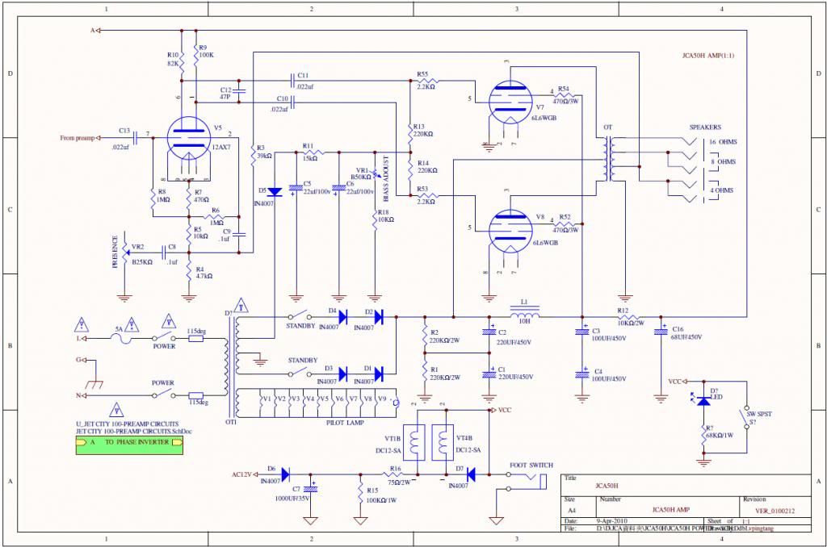
Task: Click the 'A4' size value in title block
Action: [572, 511]
